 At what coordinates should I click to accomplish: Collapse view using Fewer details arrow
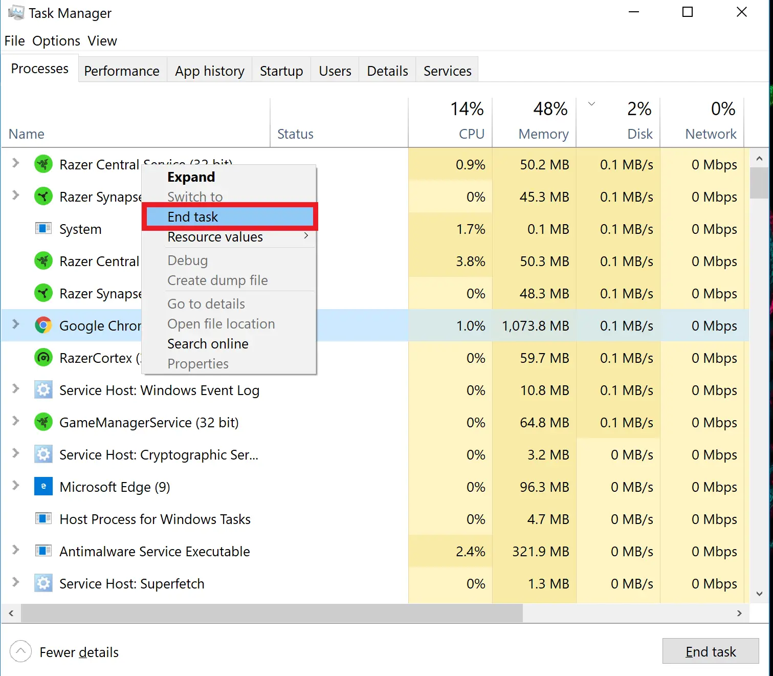pyautogui.click(x=20, y=652)
